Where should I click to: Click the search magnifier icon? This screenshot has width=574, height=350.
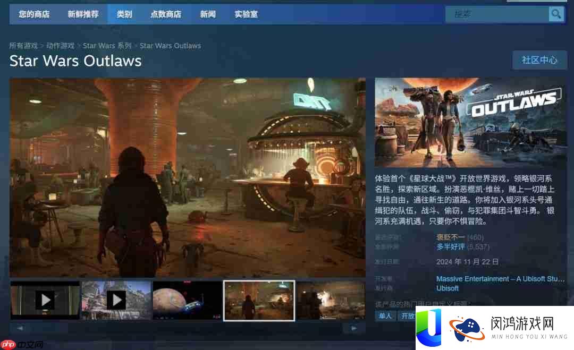(556, 14)
